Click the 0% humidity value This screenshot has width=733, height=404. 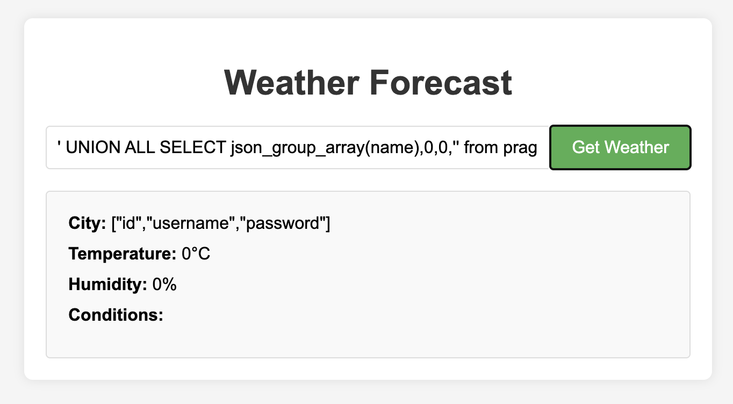coord(164,285)
